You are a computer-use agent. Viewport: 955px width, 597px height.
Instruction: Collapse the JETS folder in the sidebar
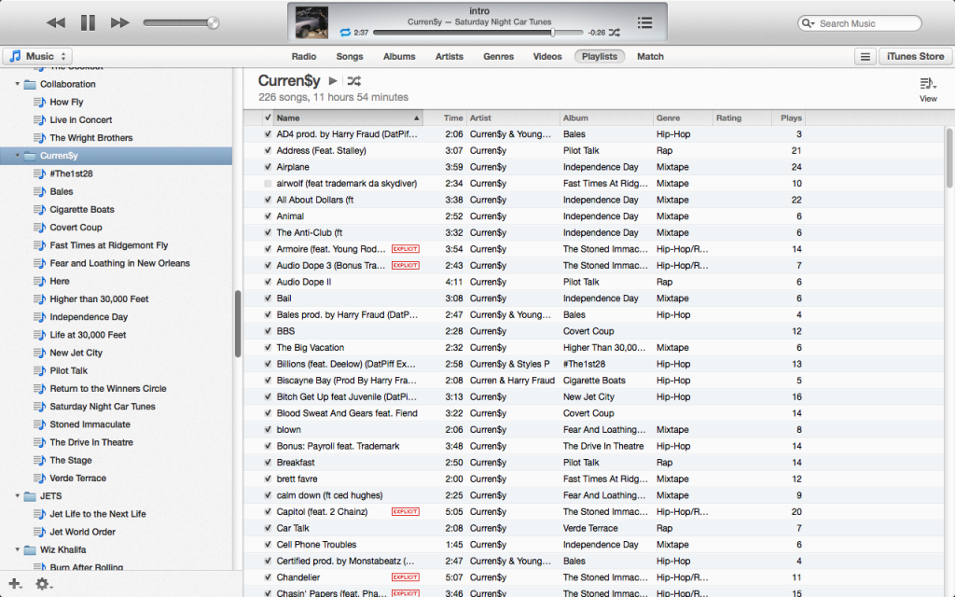[x=18, y=496]
